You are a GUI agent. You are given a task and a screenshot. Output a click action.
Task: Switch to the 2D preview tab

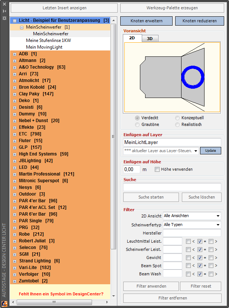[132, 38]
